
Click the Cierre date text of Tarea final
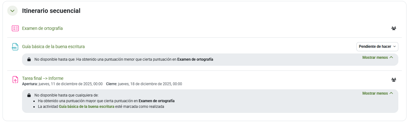coord(144,84)
